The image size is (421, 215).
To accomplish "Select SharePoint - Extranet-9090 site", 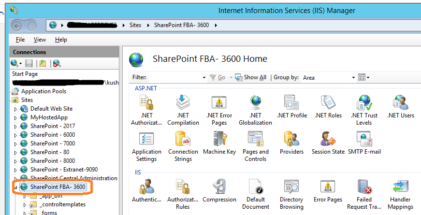I will 64,170.
